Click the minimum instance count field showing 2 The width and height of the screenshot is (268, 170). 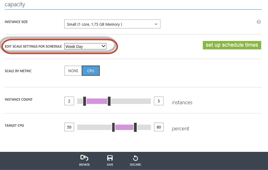click(69, 101)
